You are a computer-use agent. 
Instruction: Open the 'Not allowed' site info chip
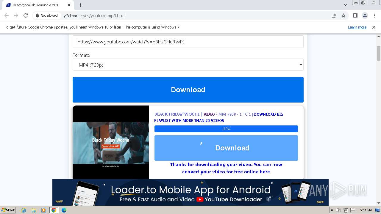pos(47,15)
